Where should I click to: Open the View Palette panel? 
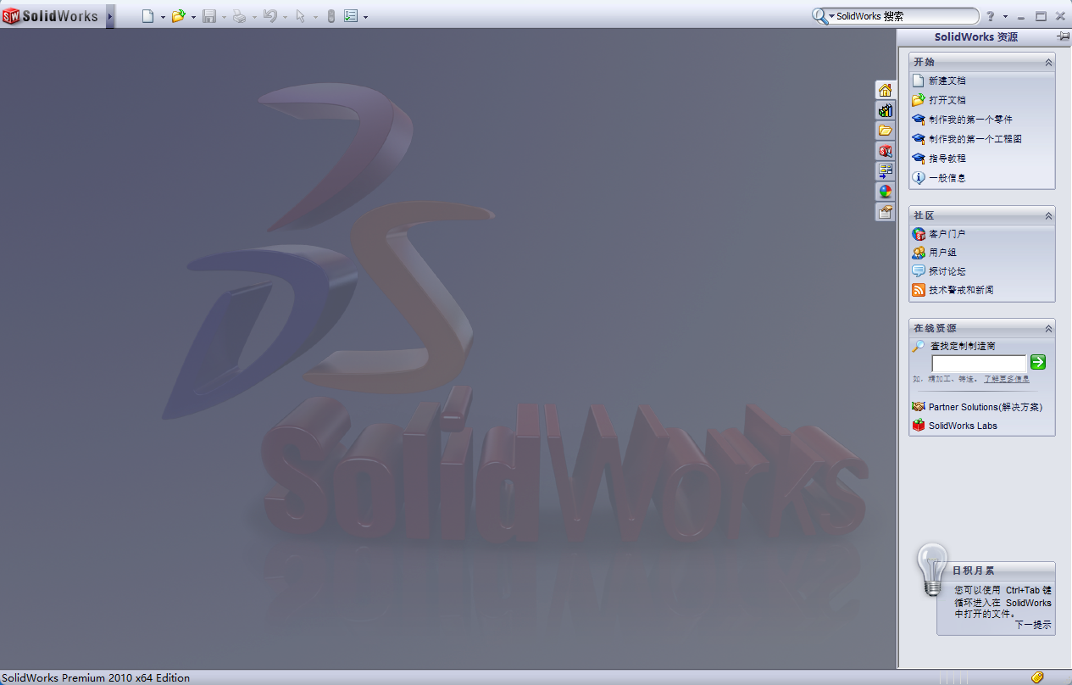pyautogui.click(x=885, y=170)
